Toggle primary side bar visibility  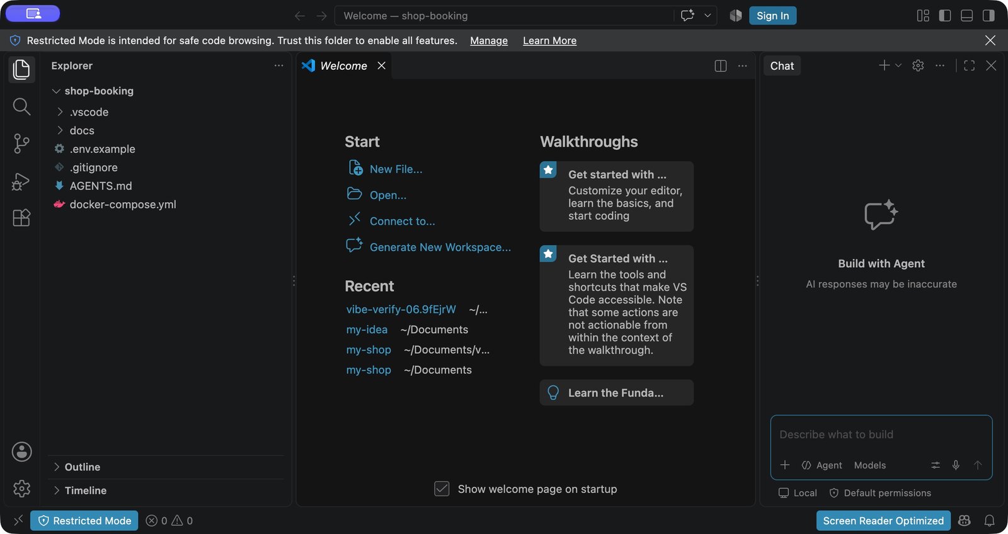coord(945,16)
